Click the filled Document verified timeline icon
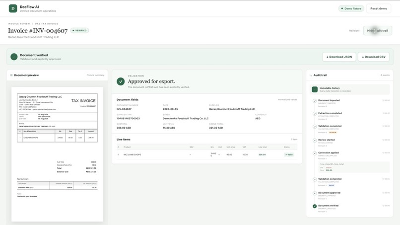This screenshot has height=225, width=400. [315, 206]
